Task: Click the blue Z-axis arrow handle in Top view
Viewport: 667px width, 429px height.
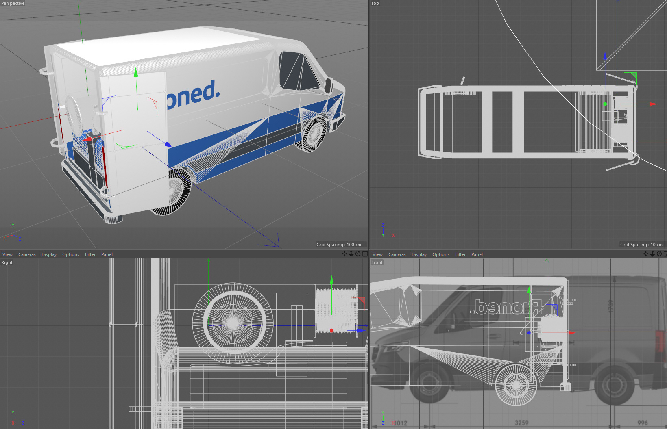Action: click(605, 56)
